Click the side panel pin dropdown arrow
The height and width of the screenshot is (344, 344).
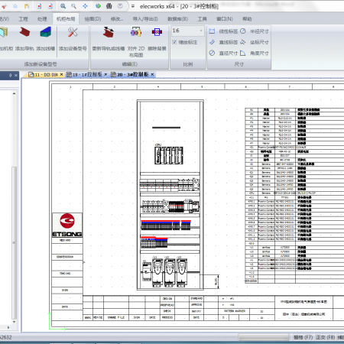click(10, 75)
